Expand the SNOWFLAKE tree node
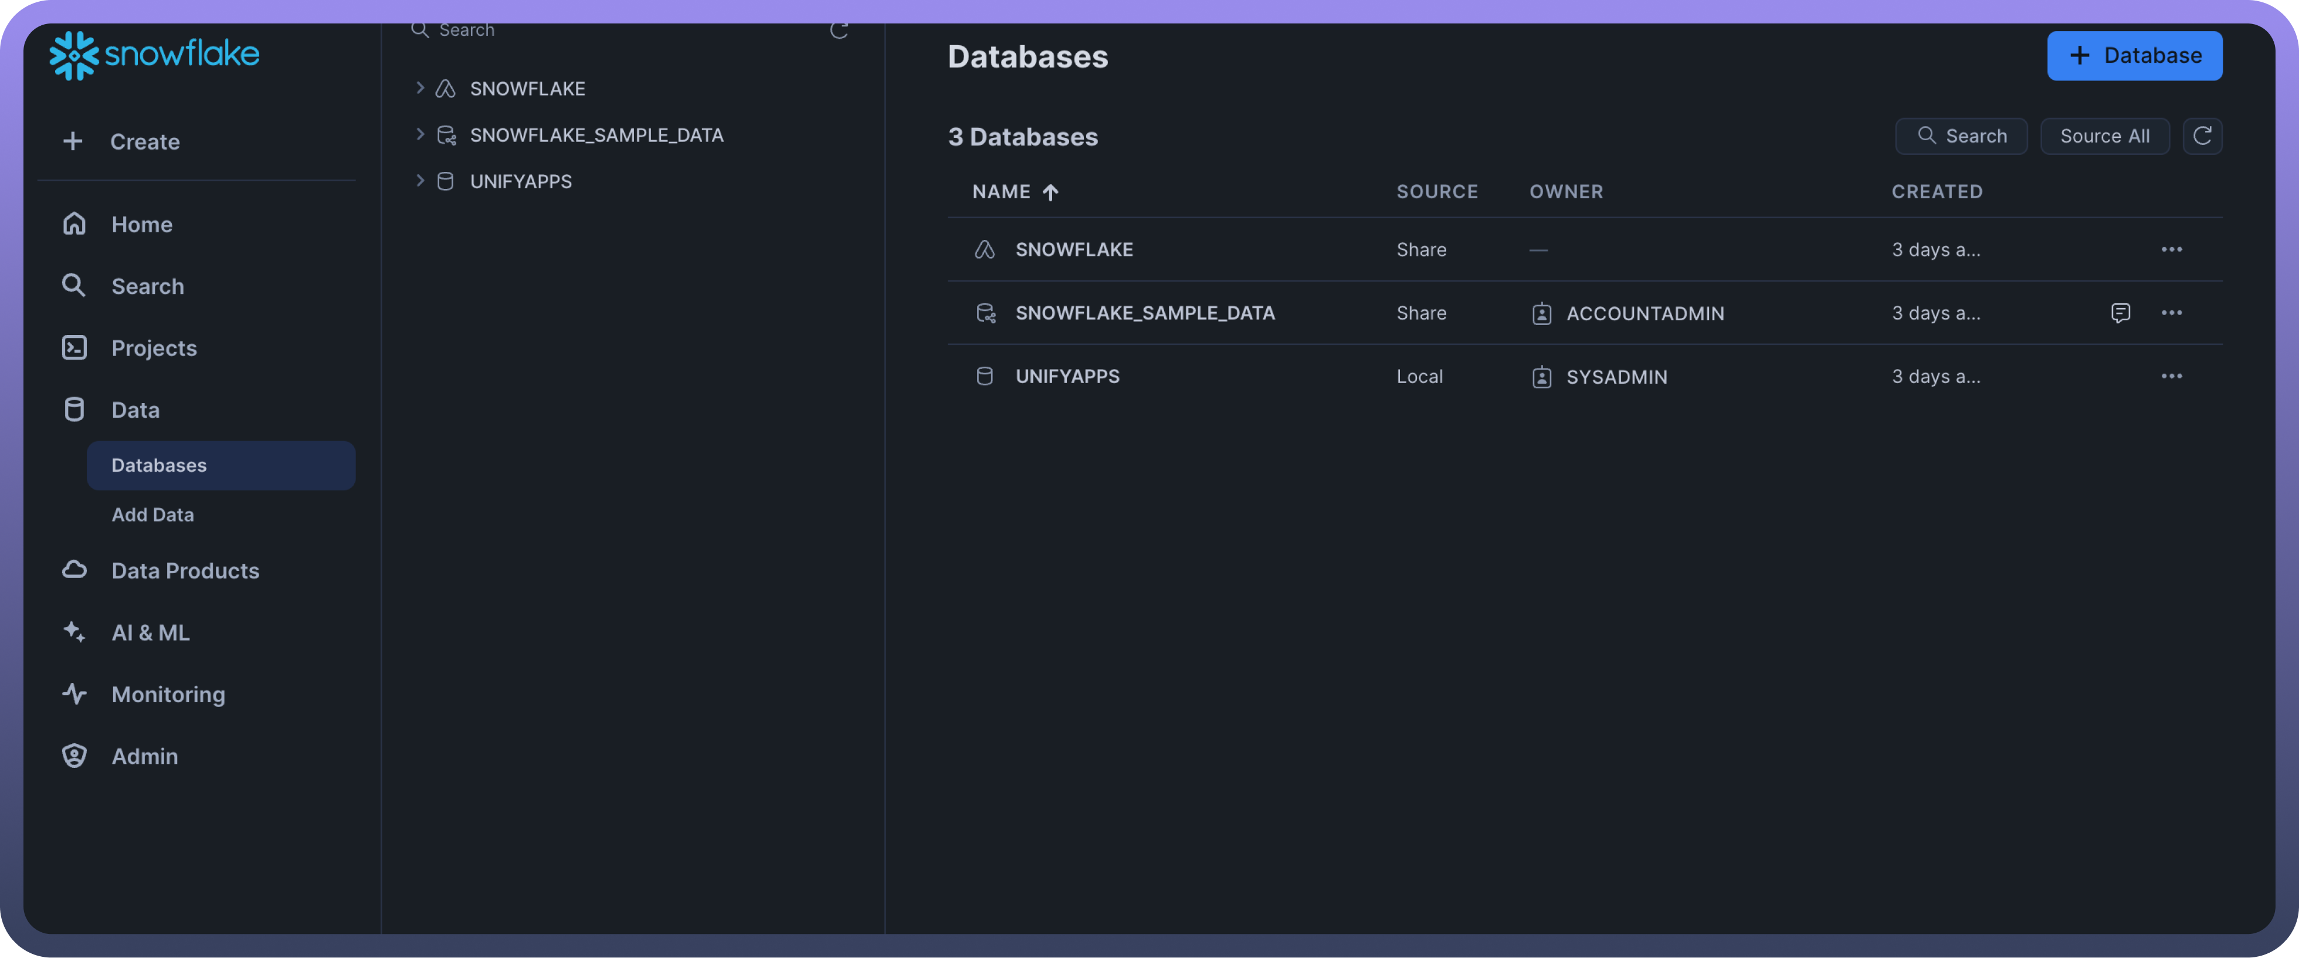 (x=419, y=87)
